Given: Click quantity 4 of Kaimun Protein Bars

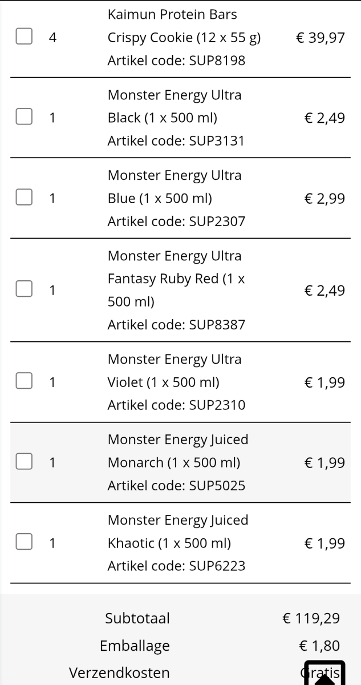Looking at the screenshot, I should click(52, 38).
